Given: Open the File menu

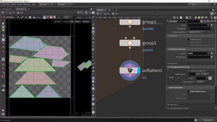Looking at the screenshot, I should (x=3, y=4).
